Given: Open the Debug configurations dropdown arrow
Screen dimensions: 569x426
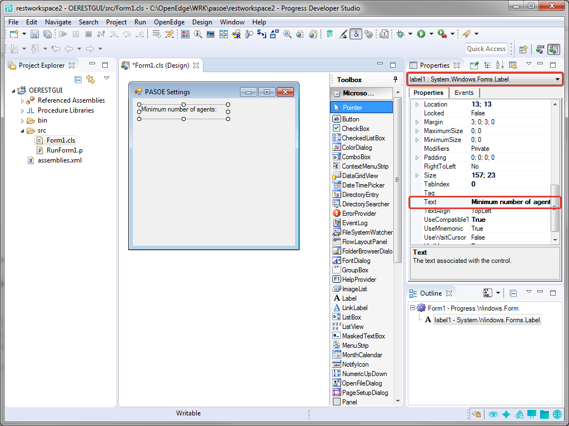Looking at the screenshot, I should (x=411, y=34).
